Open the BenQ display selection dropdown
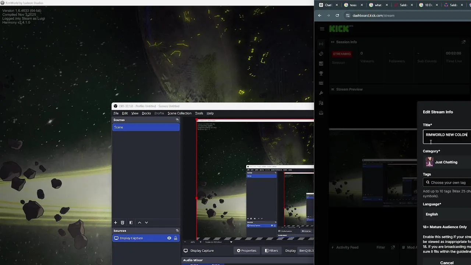471x265 pixels. pyautogui.click(x=306, y=251)
